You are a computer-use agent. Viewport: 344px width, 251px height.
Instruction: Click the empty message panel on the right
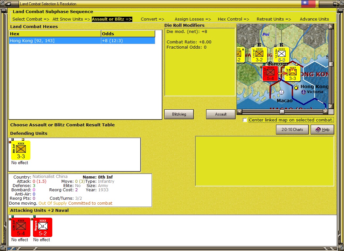coord(265,161)
